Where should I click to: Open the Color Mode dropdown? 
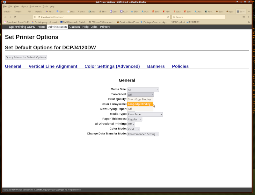click(x=134, y=129)
